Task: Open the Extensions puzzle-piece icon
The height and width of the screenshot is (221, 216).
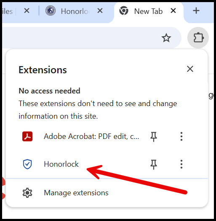Action: [x=198, y=37]
